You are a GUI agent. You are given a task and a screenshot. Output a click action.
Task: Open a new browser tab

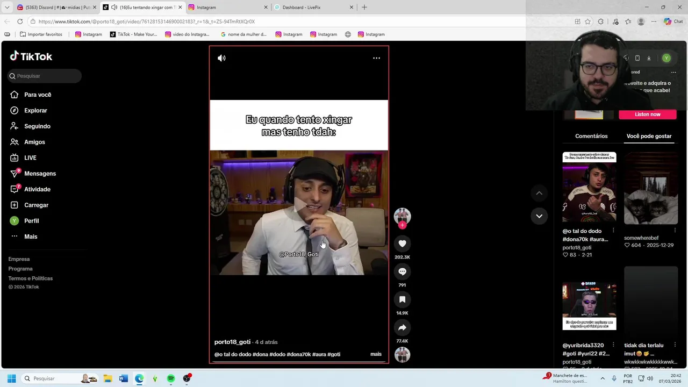pos(364,8)
